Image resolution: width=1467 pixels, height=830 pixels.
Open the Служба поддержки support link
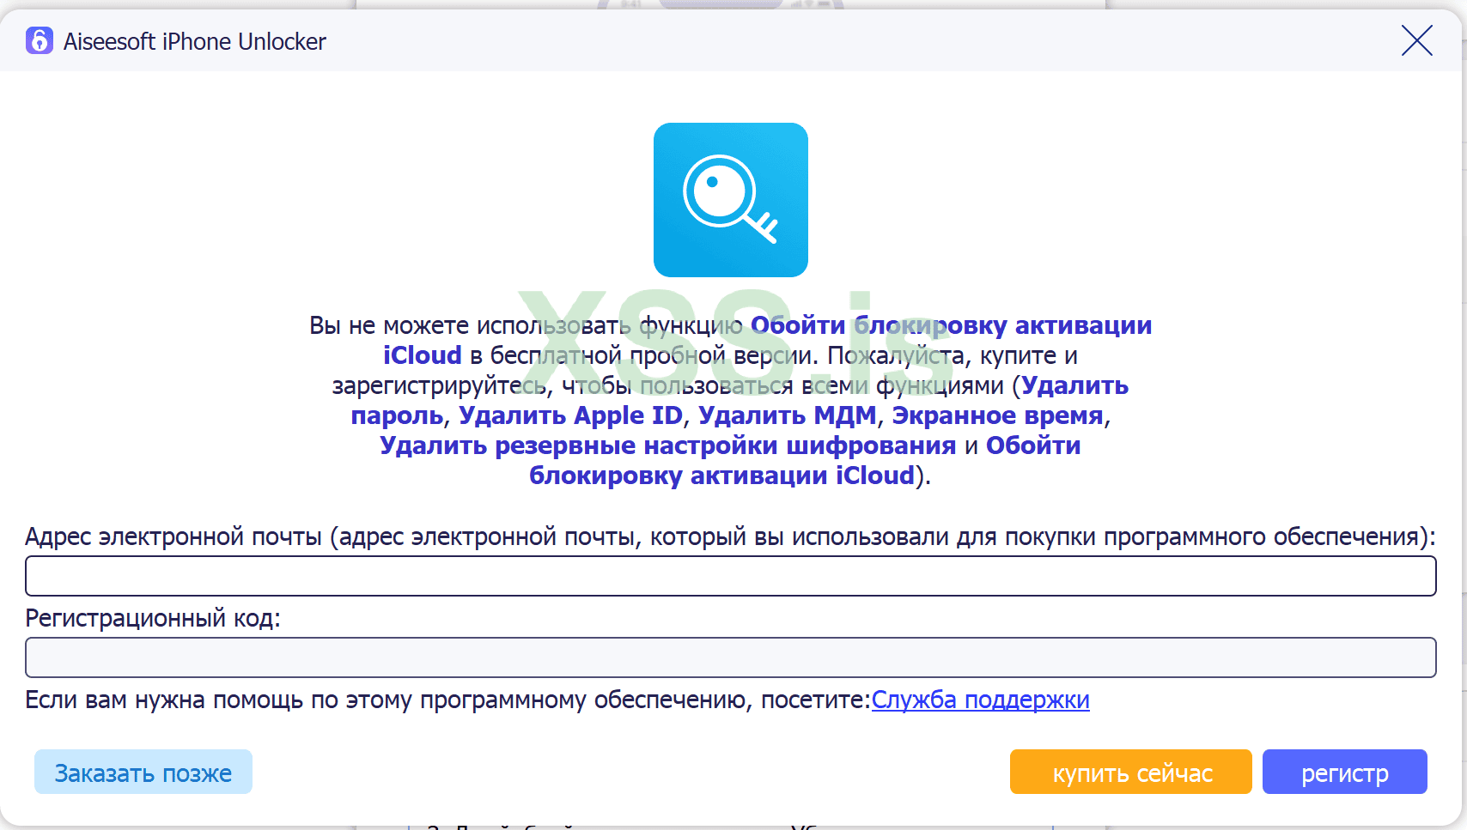point(980,700)
